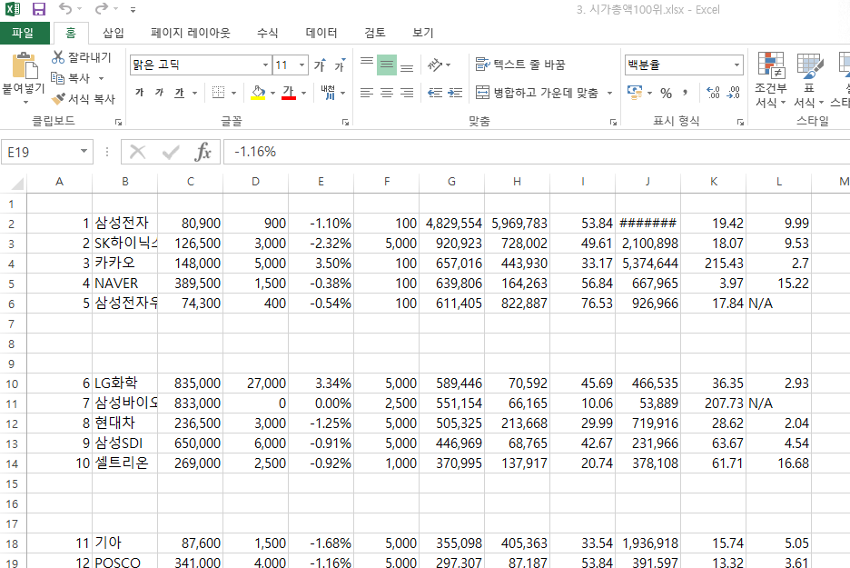The width and height of the screenshot is (850, 568).
Task: Toggle bold formatting
Action: [140, 93]
